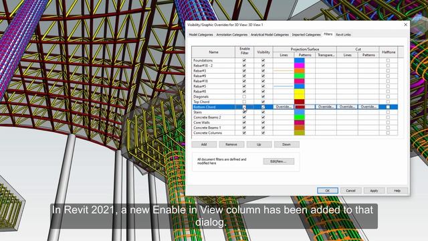
Task: Toggle Enable Filter for Bottom Chord
Action: (x=244, y=107)
